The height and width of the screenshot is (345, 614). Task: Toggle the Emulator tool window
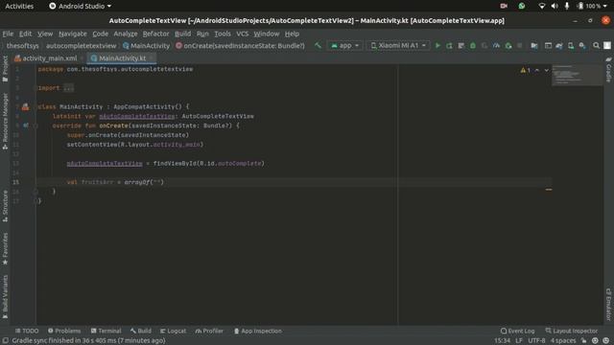(x=608, y=304)
